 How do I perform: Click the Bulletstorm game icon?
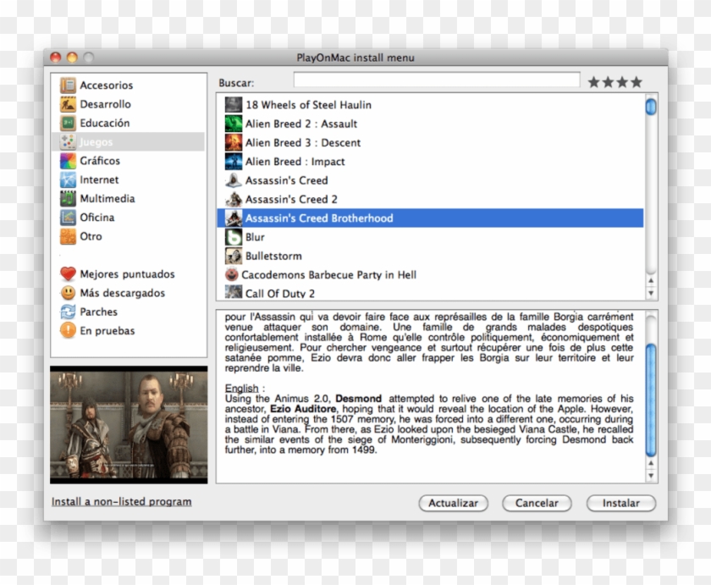coord(234,256)
